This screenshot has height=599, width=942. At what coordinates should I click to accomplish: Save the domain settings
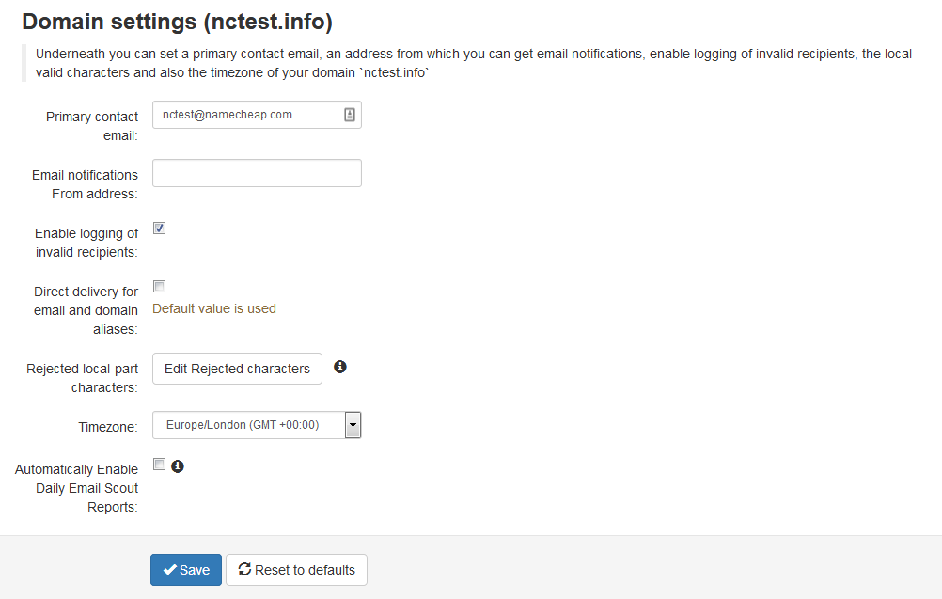(x=186, y=570)
